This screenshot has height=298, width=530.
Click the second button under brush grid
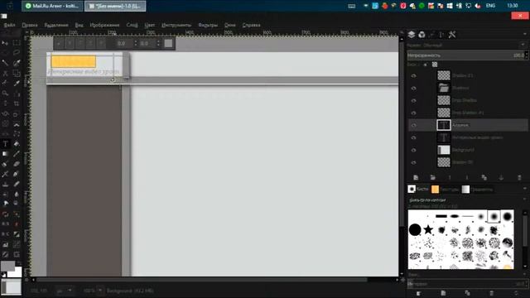click(x=443, y=293)
